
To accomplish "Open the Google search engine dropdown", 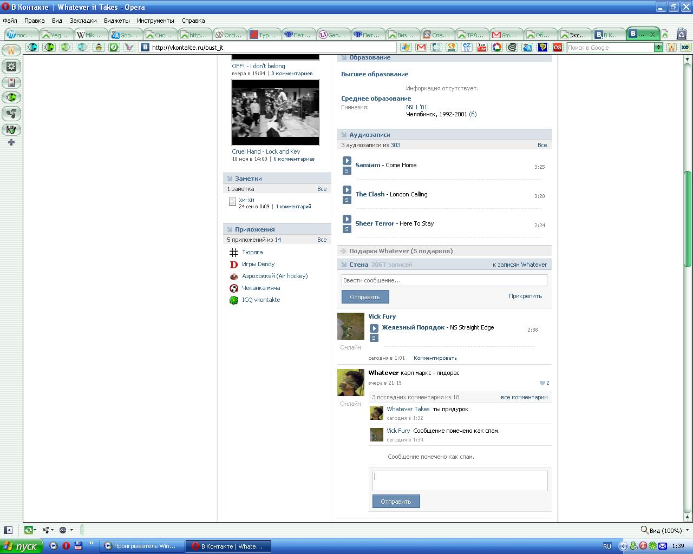I will point(658,48).
